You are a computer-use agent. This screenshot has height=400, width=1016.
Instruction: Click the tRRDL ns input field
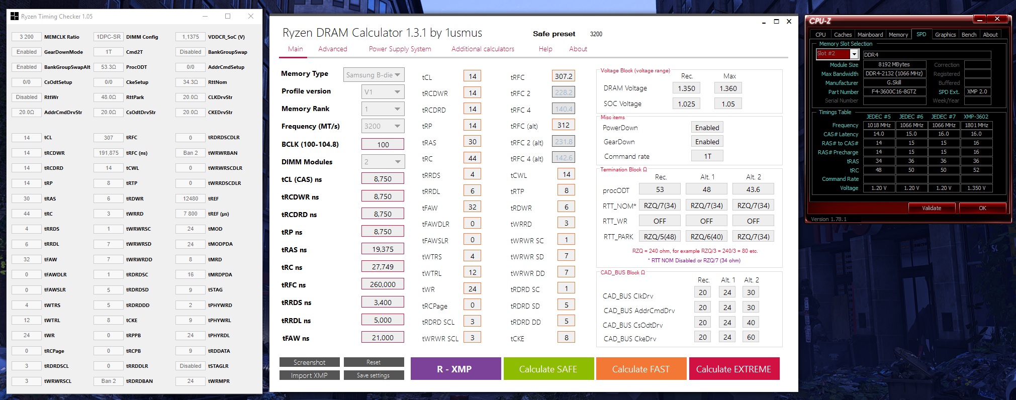coord(383,320)
